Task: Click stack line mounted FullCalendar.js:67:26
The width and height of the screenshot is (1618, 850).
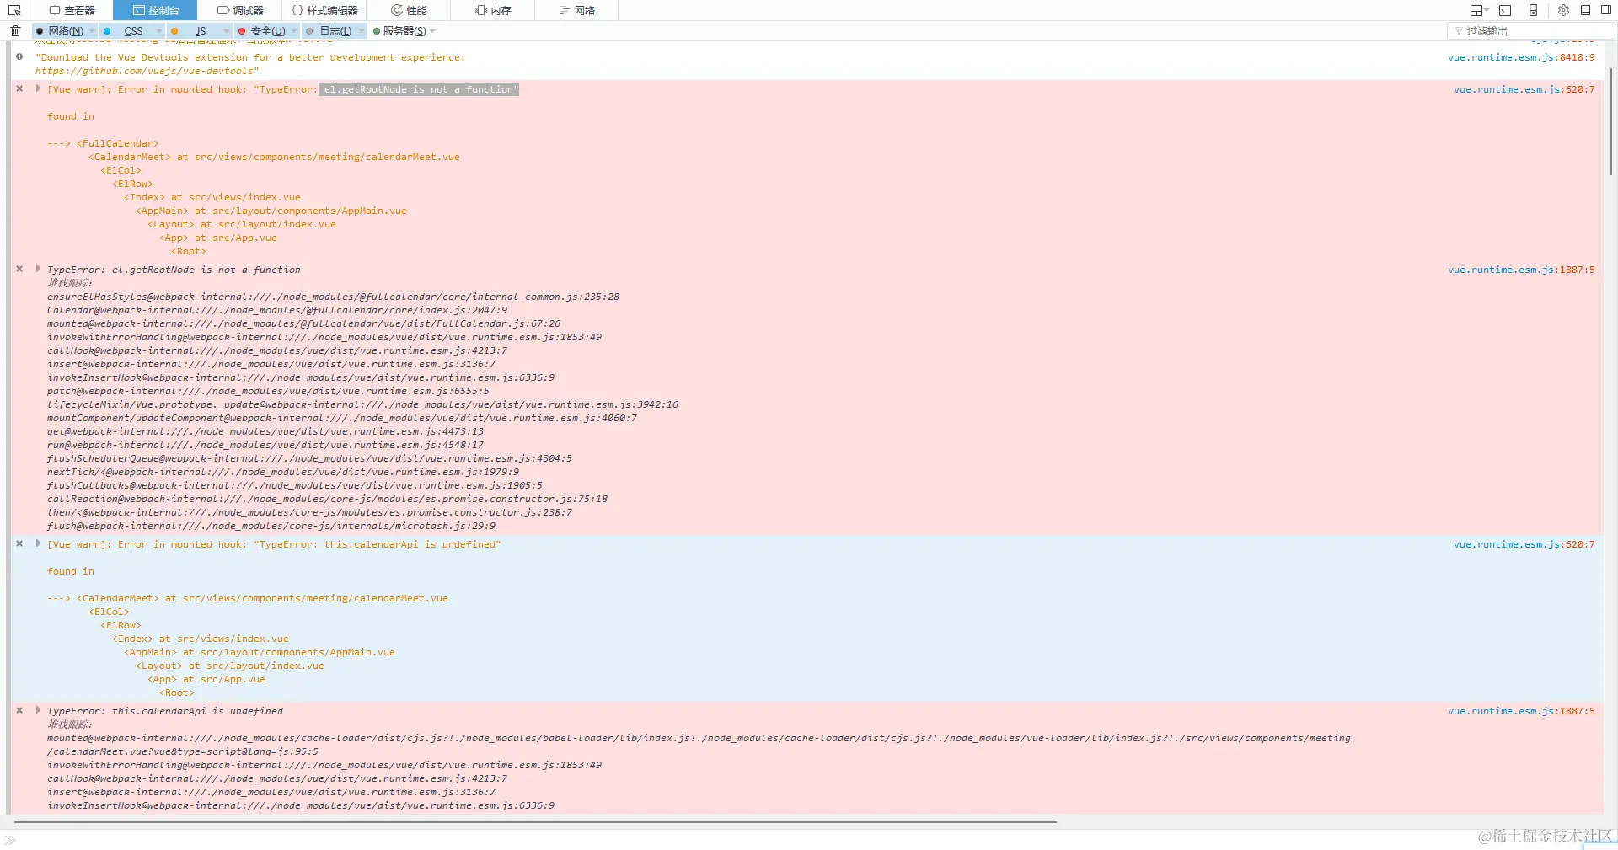Action: pos(303,323)
